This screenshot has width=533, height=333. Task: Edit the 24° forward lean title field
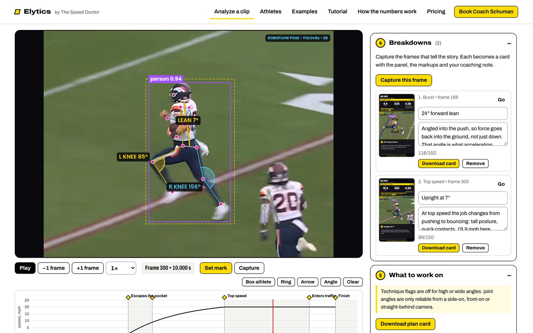[x=463, y=113]
